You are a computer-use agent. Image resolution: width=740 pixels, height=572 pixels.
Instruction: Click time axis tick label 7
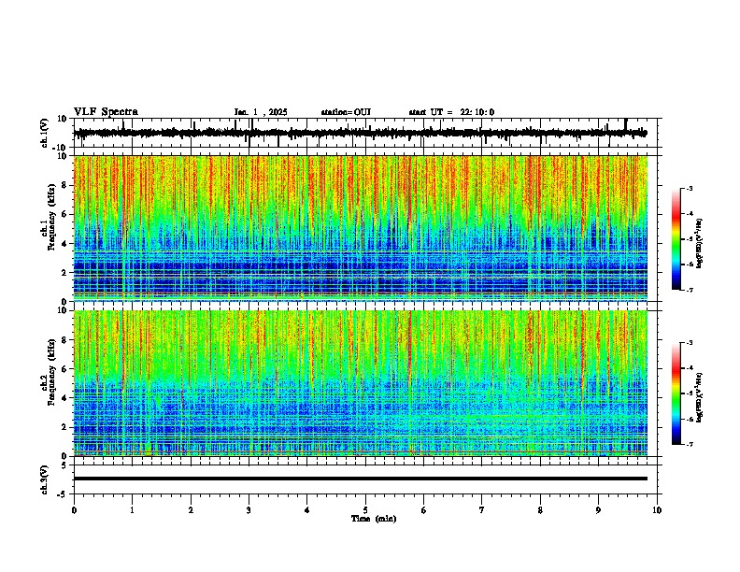click(482, 510)
